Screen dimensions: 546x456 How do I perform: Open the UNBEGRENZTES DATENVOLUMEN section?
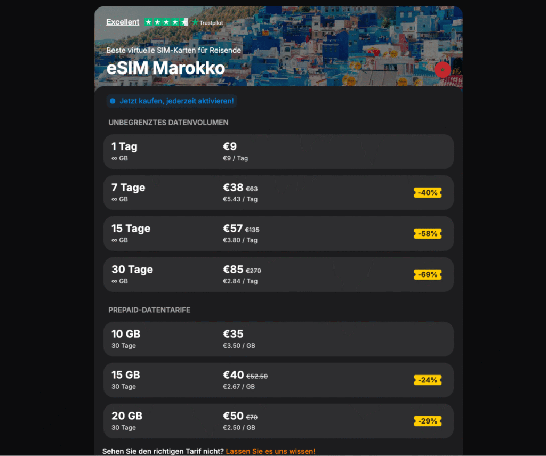click(168, 122)
